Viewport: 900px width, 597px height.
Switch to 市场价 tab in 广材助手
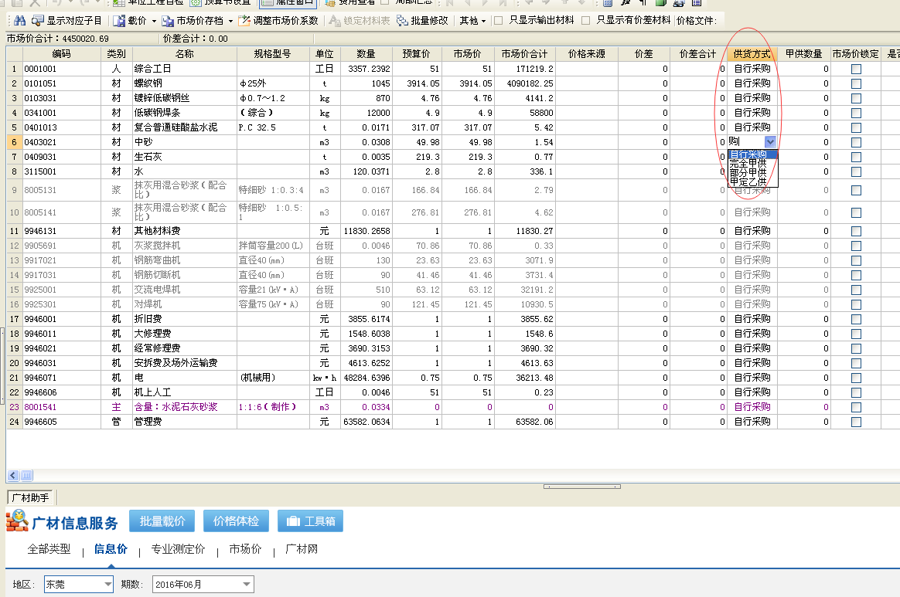tap(245, 549)
